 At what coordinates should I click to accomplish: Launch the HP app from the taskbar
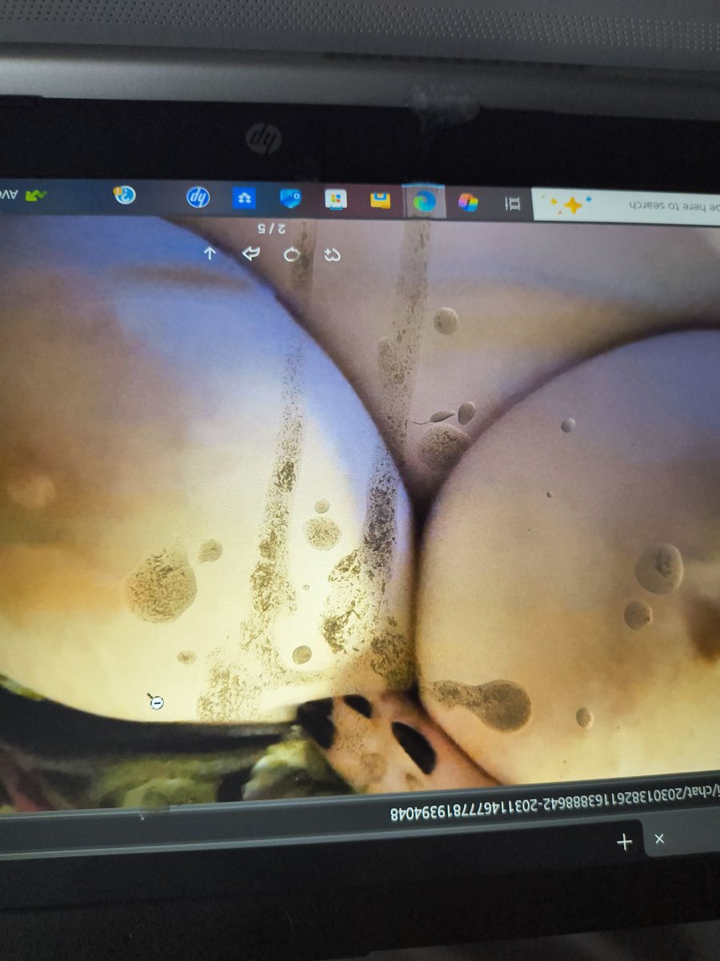point(198,197)
